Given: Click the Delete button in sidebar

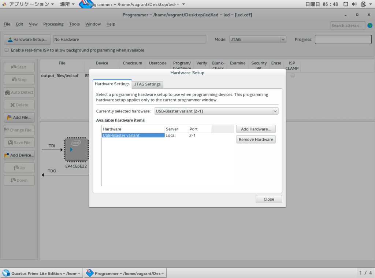Looking at the screenshot, I should [19, 105].
